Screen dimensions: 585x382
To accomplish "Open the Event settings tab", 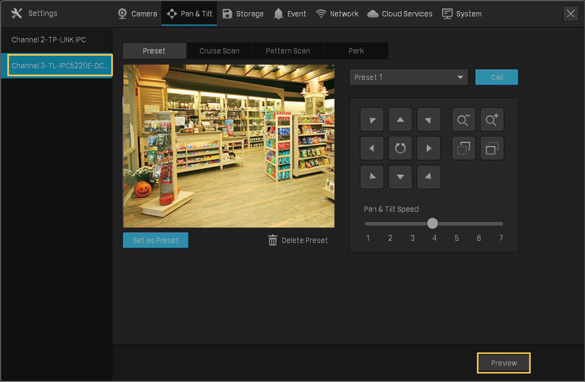I will click(290, 14).
